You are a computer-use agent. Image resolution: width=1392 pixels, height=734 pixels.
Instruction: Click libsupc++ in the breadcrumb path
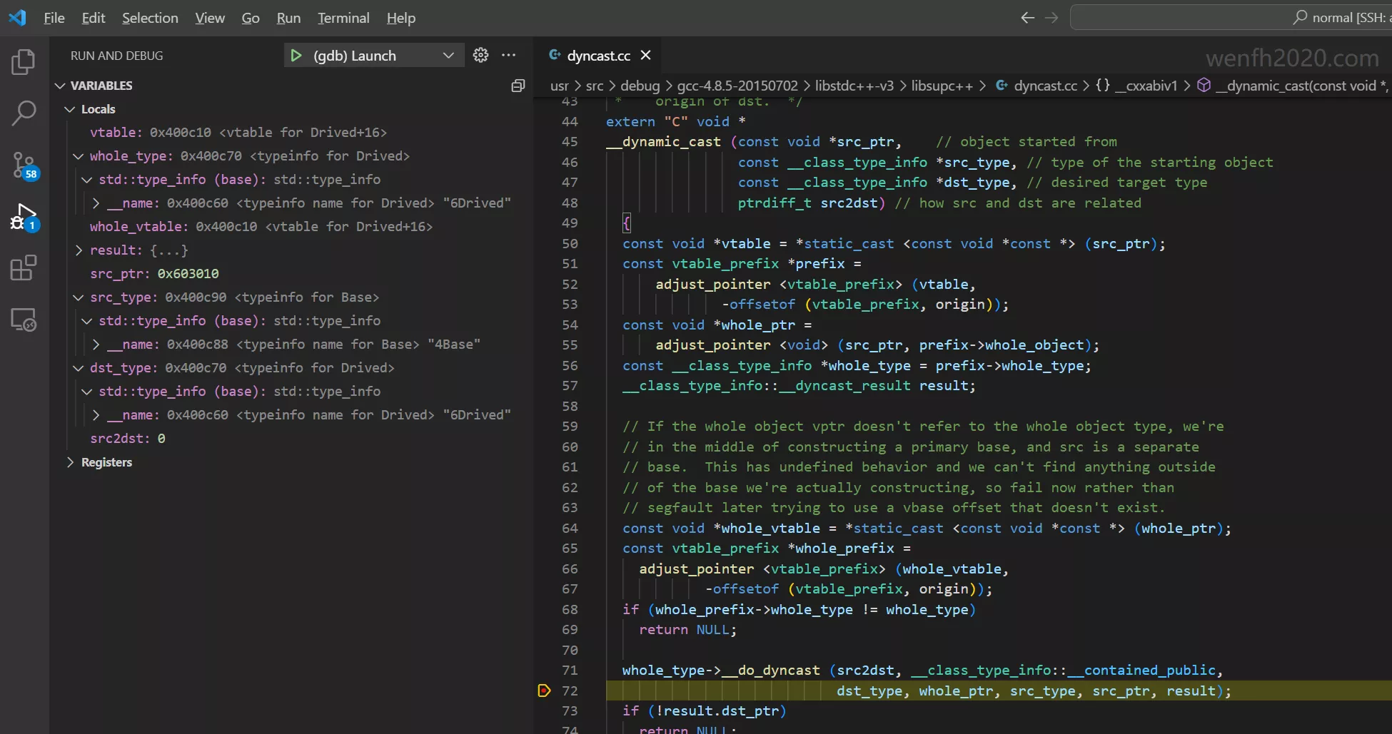942,86
